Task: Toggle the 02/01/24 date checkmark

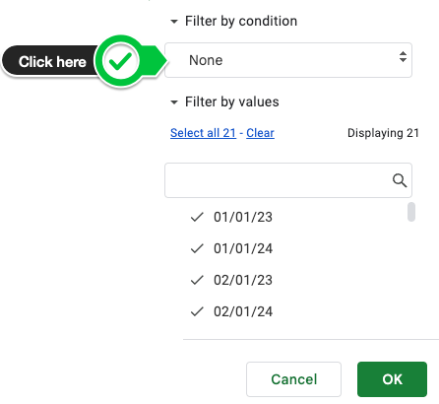Action: (x=197, y=311)
